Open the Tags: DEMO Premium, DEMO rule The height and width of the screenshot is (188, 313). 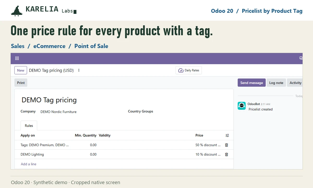(x=45, y=145)
